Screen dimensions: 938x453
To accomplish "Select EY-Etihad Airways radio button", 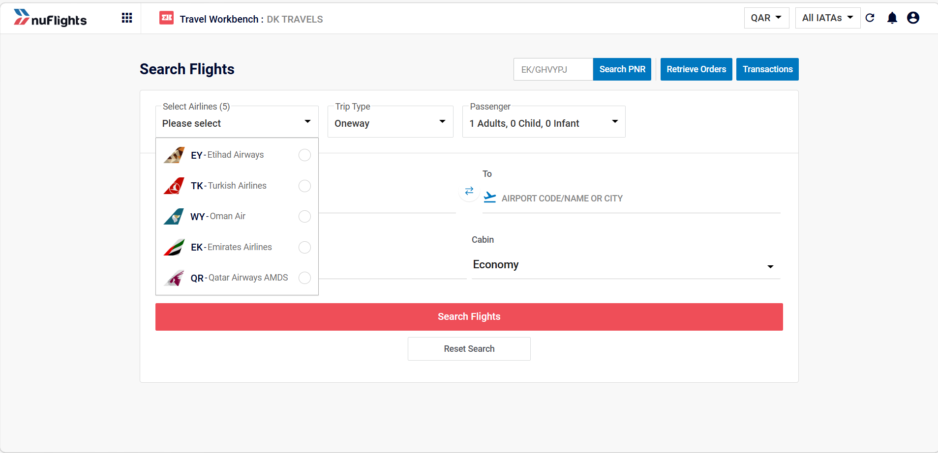I will (305, 155).
